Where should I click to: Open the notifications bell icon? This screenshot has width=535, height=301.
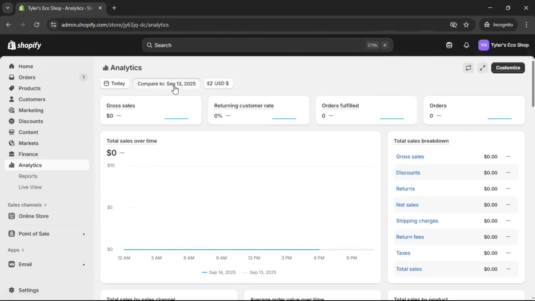467,45
